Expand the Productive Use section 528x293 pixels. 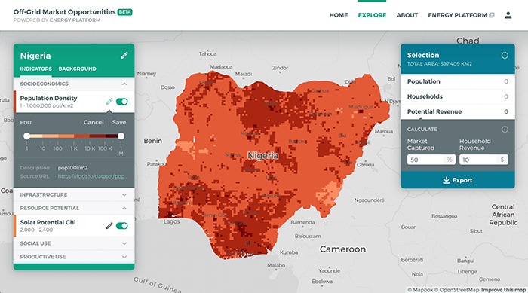(74, 257)
